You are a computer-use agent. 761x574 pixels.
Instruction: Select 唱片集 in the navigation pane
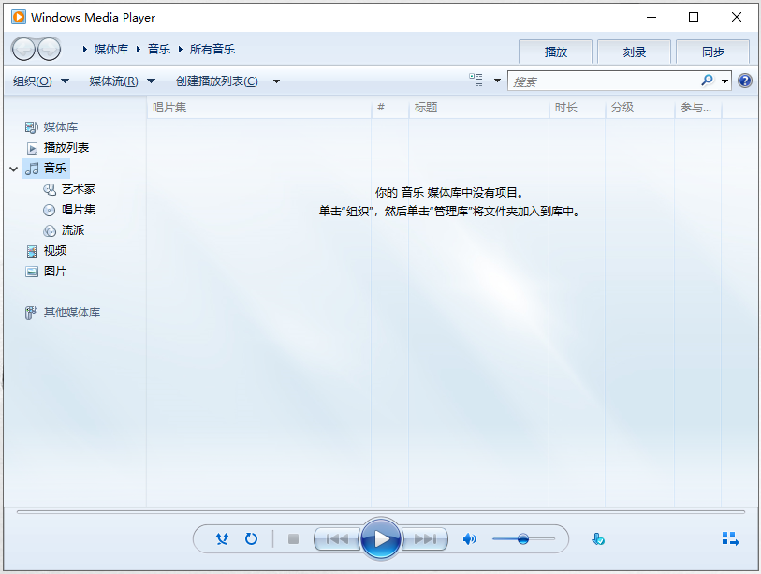tap(79, 210)
